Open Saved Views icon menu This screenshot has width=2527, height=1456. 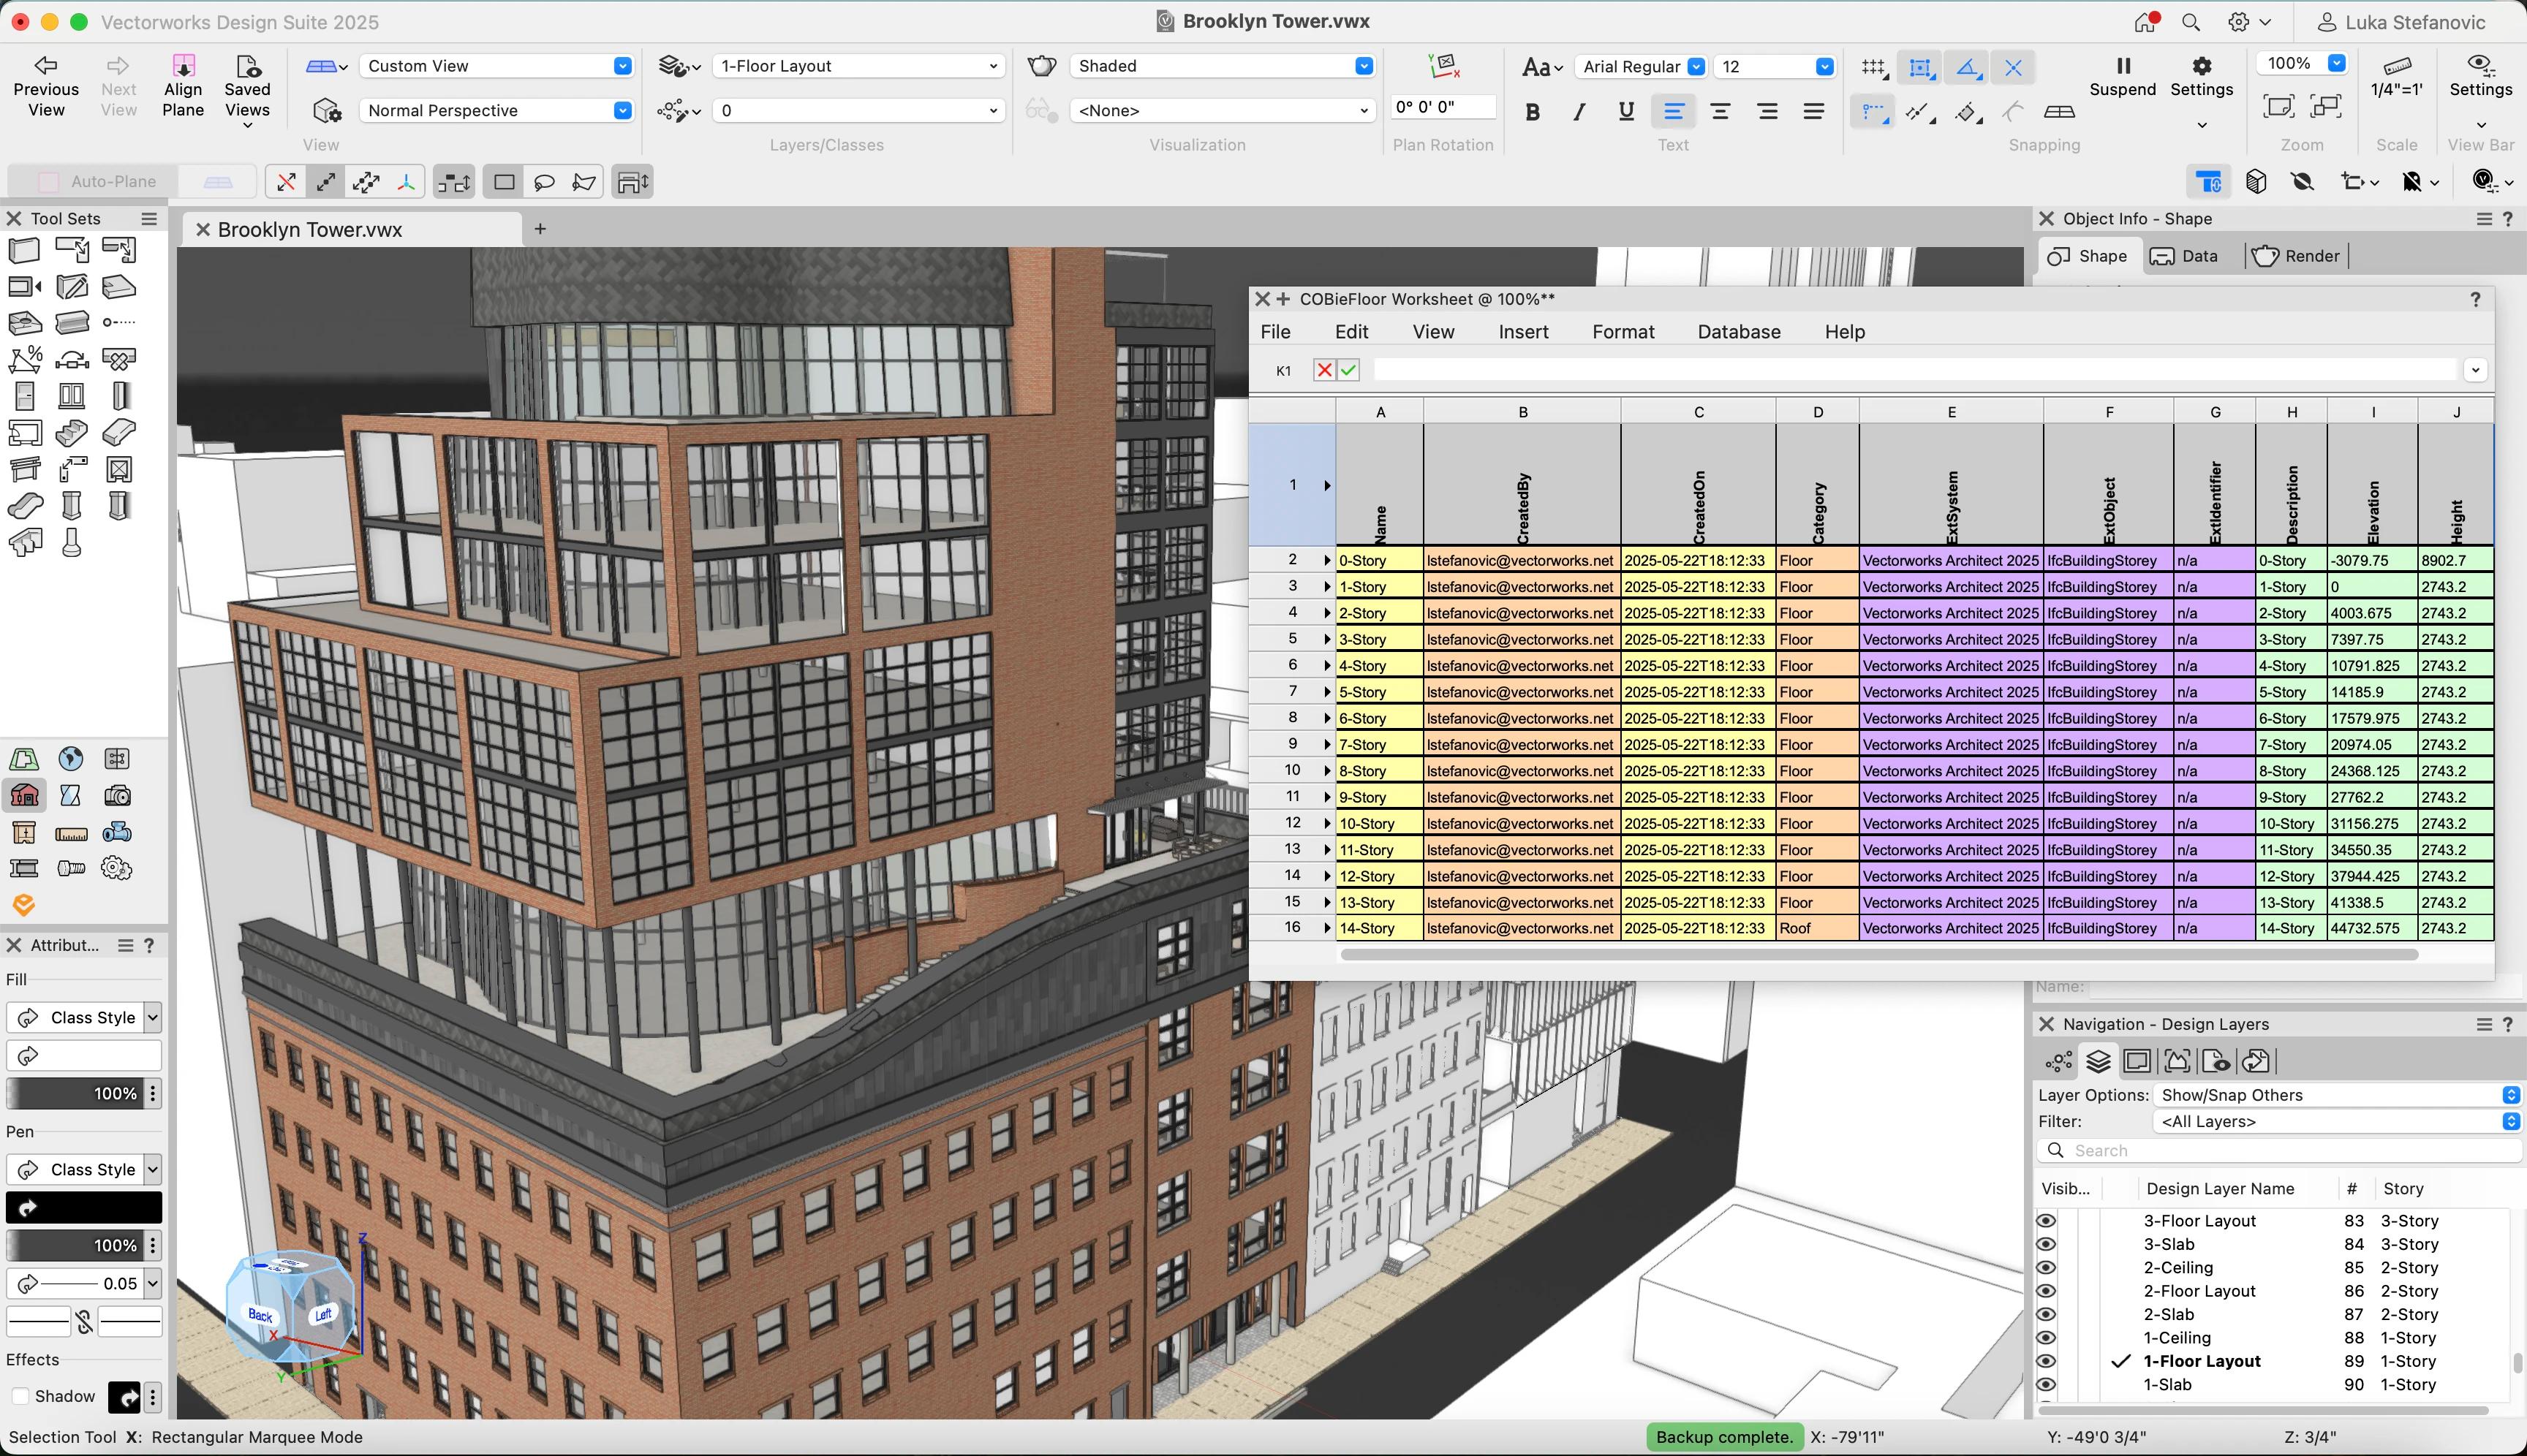(x=247, y=65)
